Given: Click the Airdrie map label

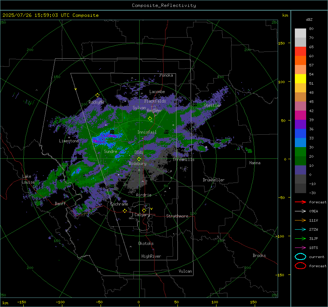Looking at the screenshot, I should pos(144,195).
